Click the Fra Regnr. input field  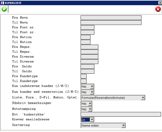tap(89, 47)
